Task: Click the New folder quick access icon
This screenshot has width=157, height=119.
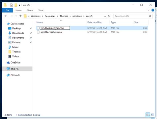Action: [16, 5]
